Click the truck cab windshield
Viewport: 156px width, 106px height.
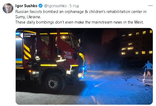pos(73,41)
